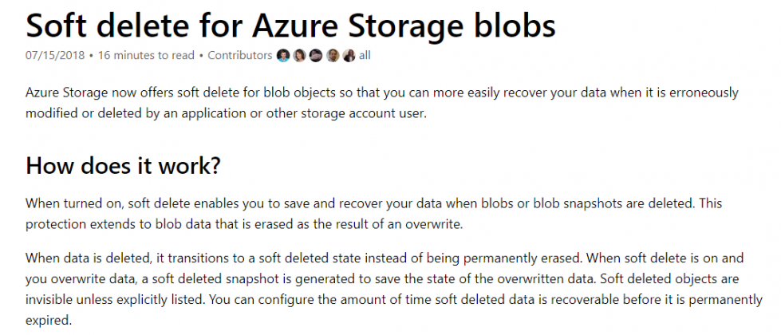781x335 pixels.
Task: Click the line starting "Azure Storage now offers"
Action: point(383,93)
